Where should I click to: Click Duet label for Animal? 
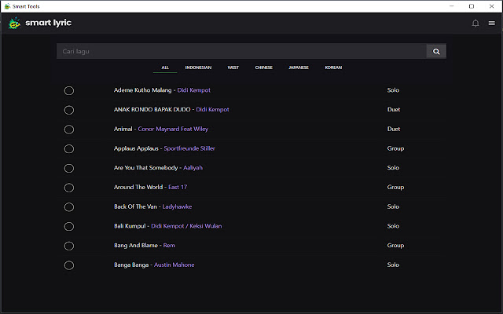click(394, 129)
